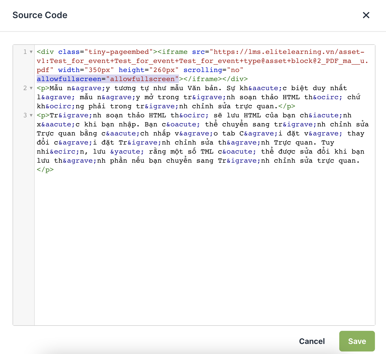
Task: Place cursor in the "tiny-pageembed" class value
Action: [119, 52]
